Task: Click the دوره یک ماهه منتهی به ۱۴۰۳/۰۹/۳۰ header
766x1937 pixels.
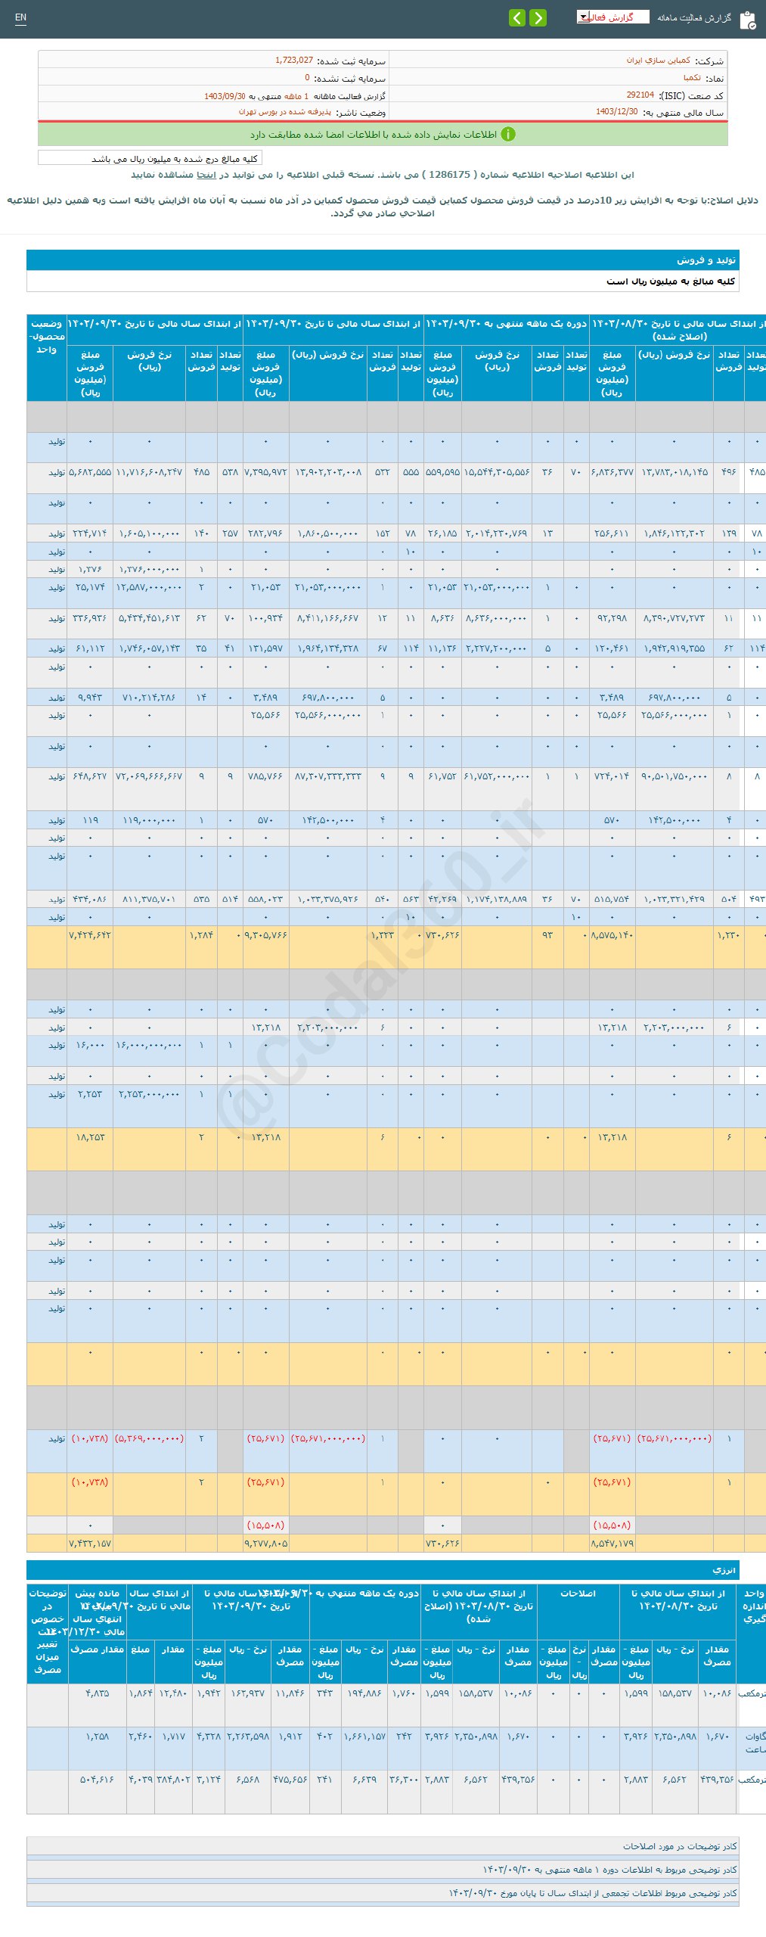Action: click(x=506, y=324)
